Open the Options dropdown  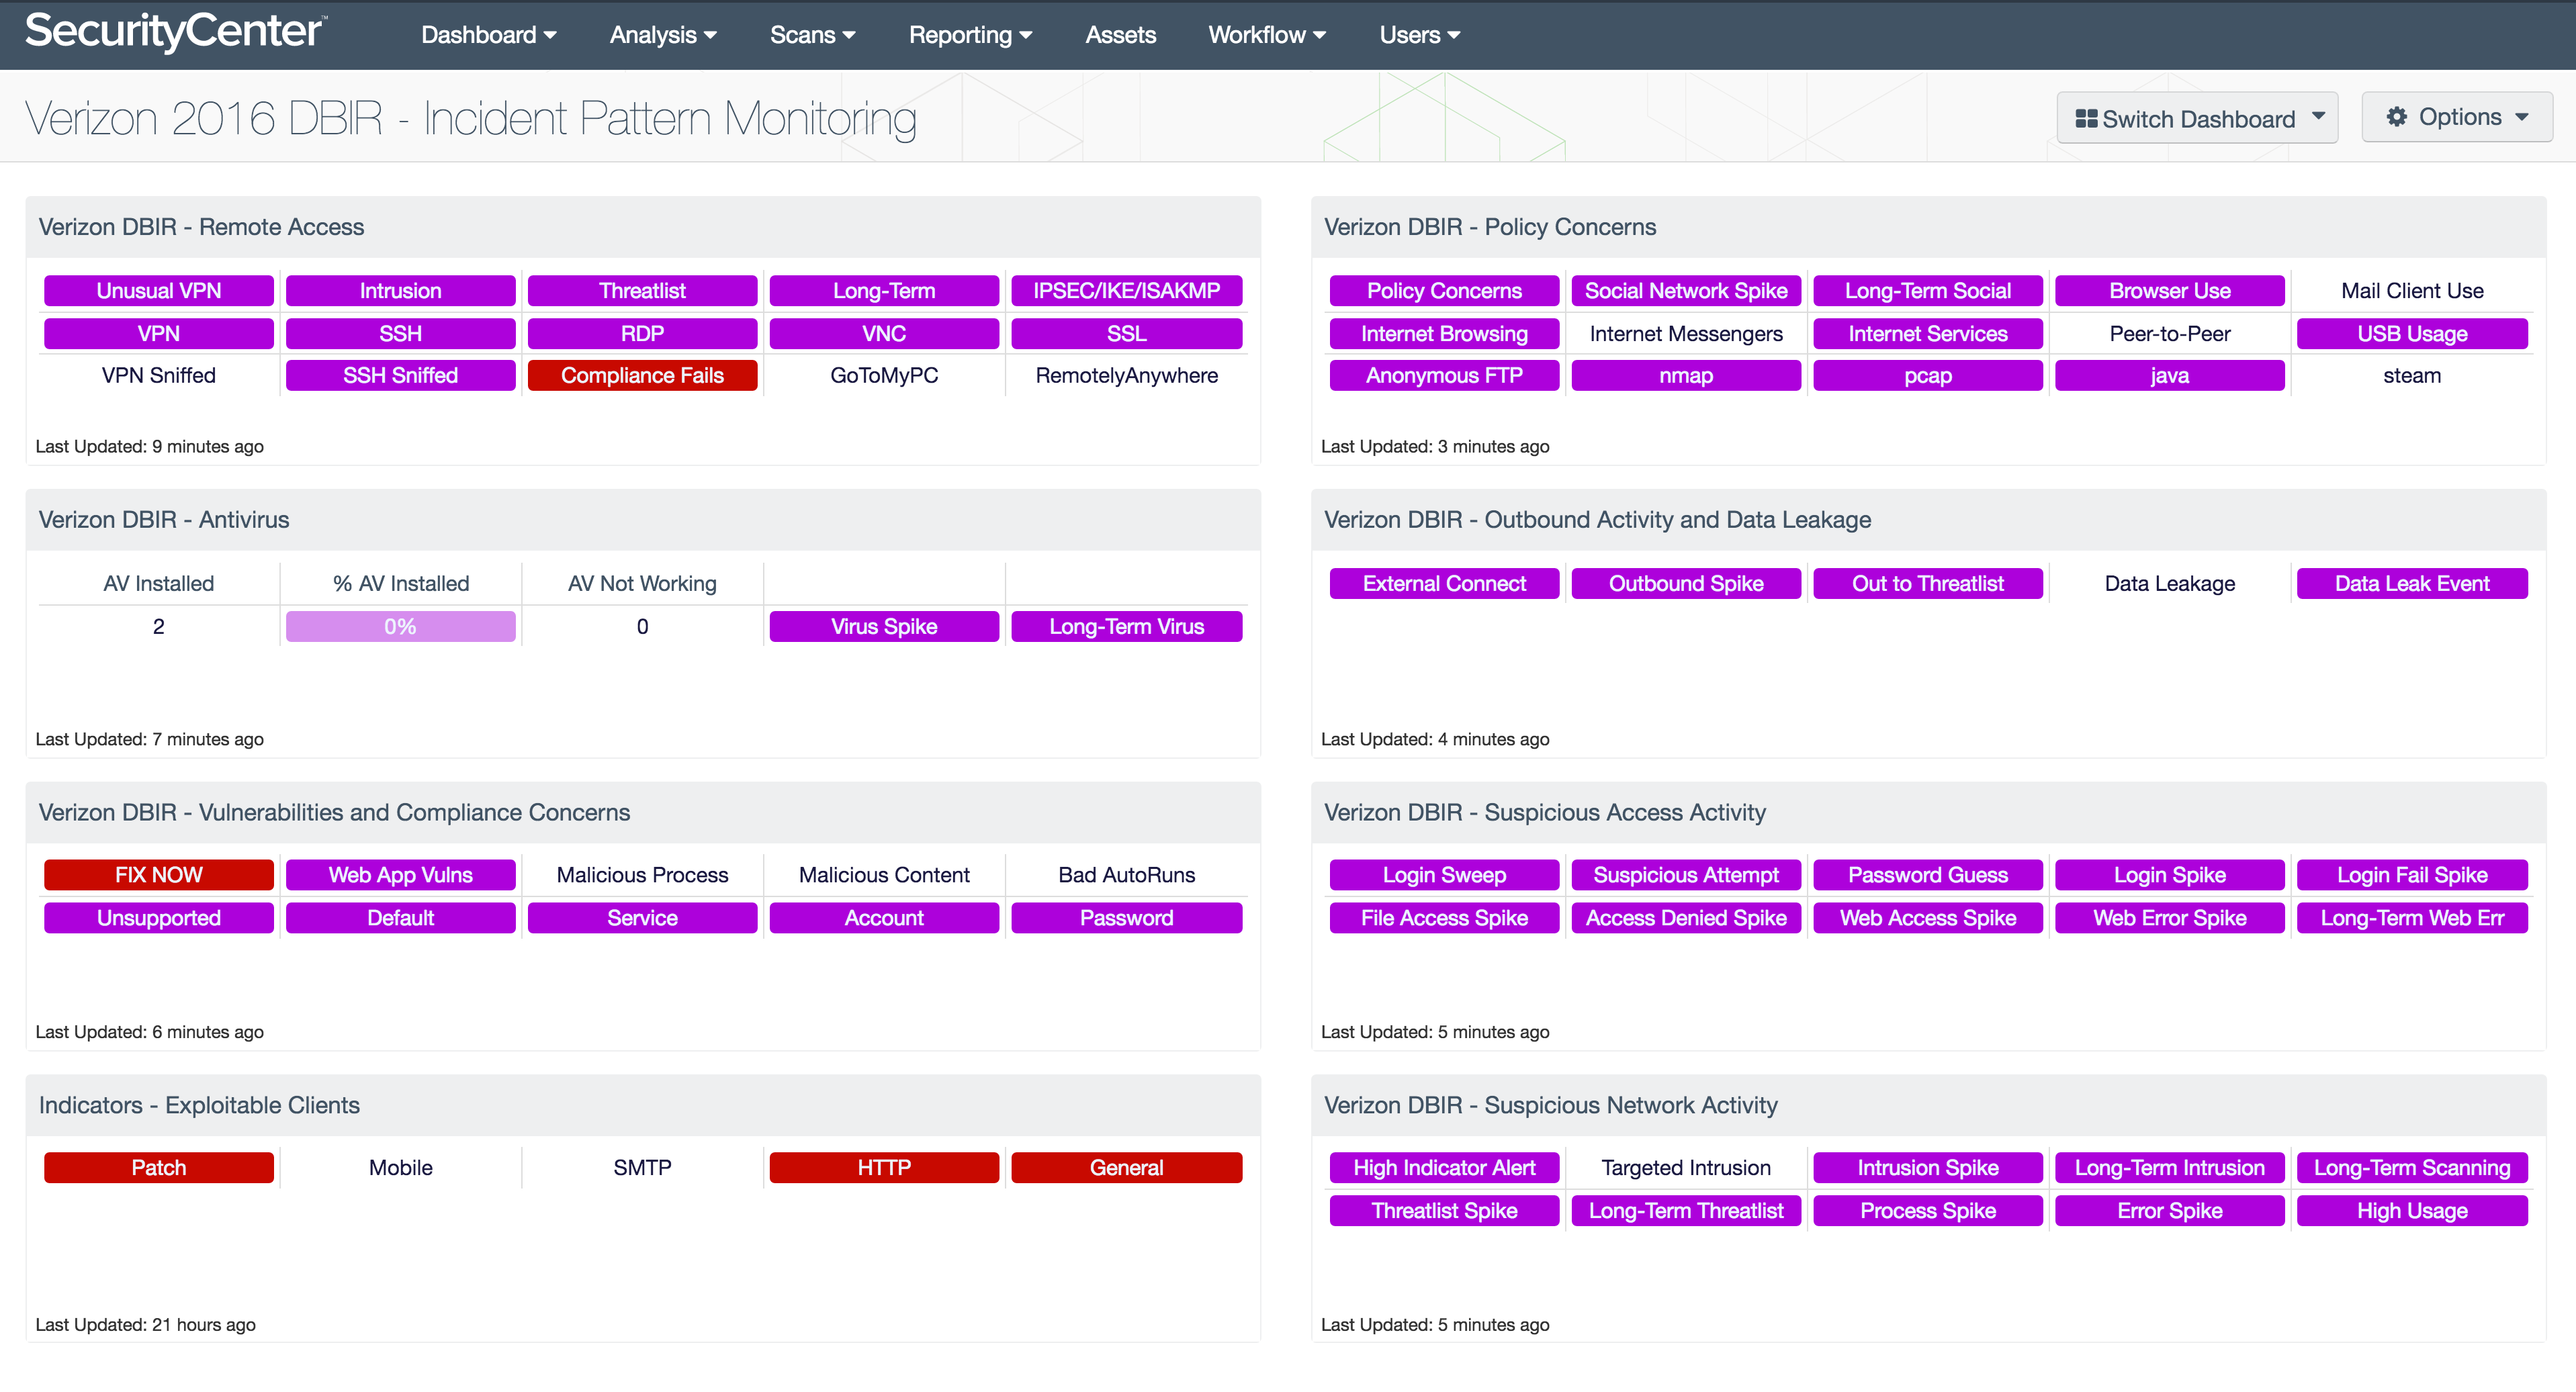2457,117
